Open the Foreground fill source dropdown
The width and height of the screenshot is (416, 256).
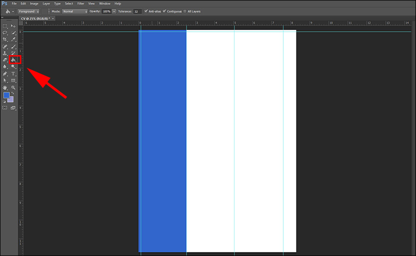coord(29,11)
